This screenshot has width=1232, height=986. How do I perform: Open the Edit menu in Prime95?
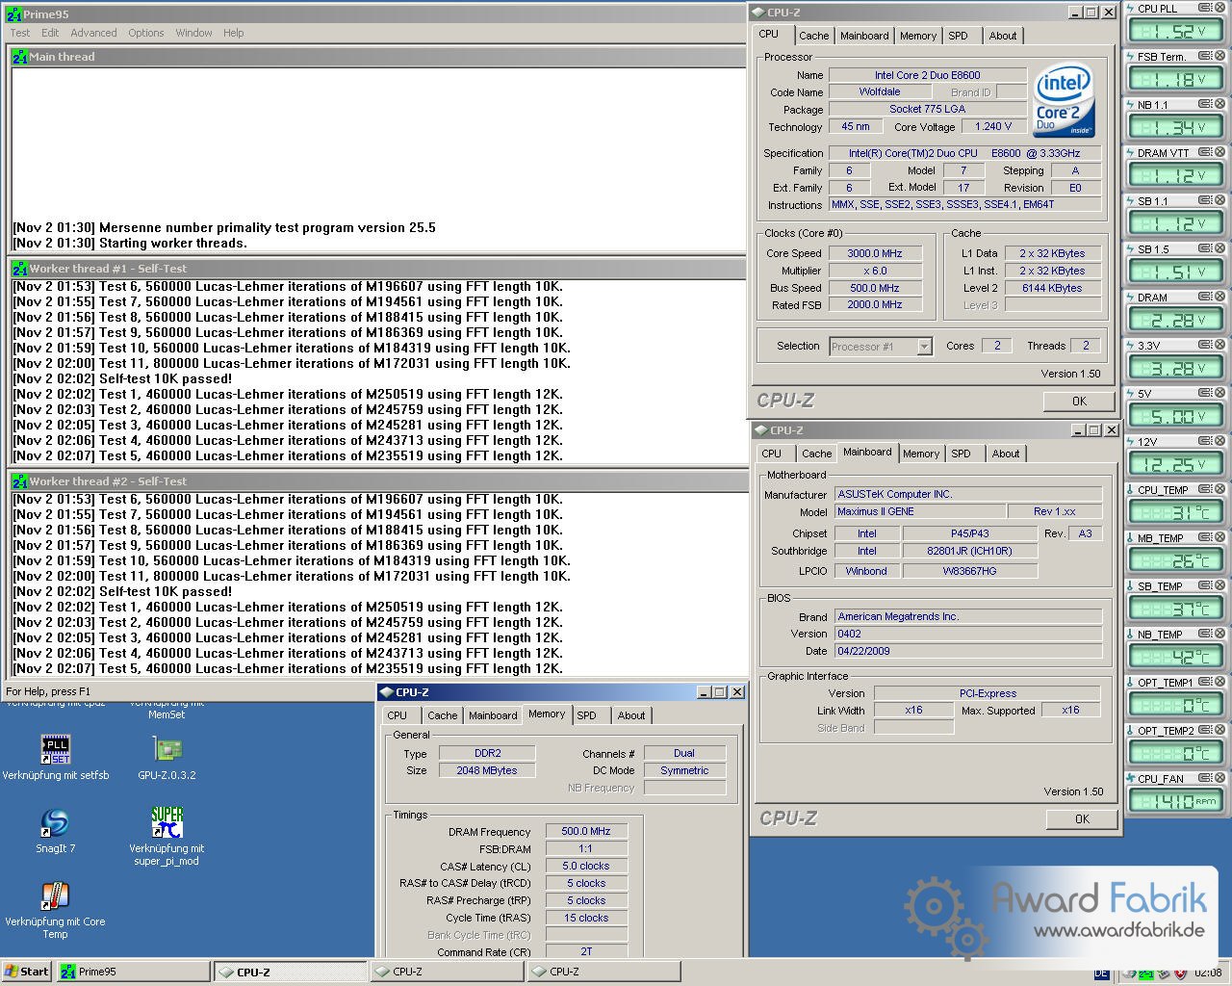pyautogui.click(x=50, y=33)
